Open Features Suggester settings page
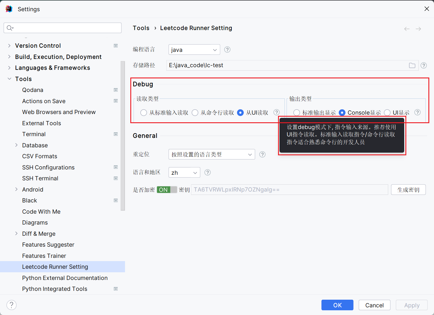This screenshot has height=315, width=434. 48,245
